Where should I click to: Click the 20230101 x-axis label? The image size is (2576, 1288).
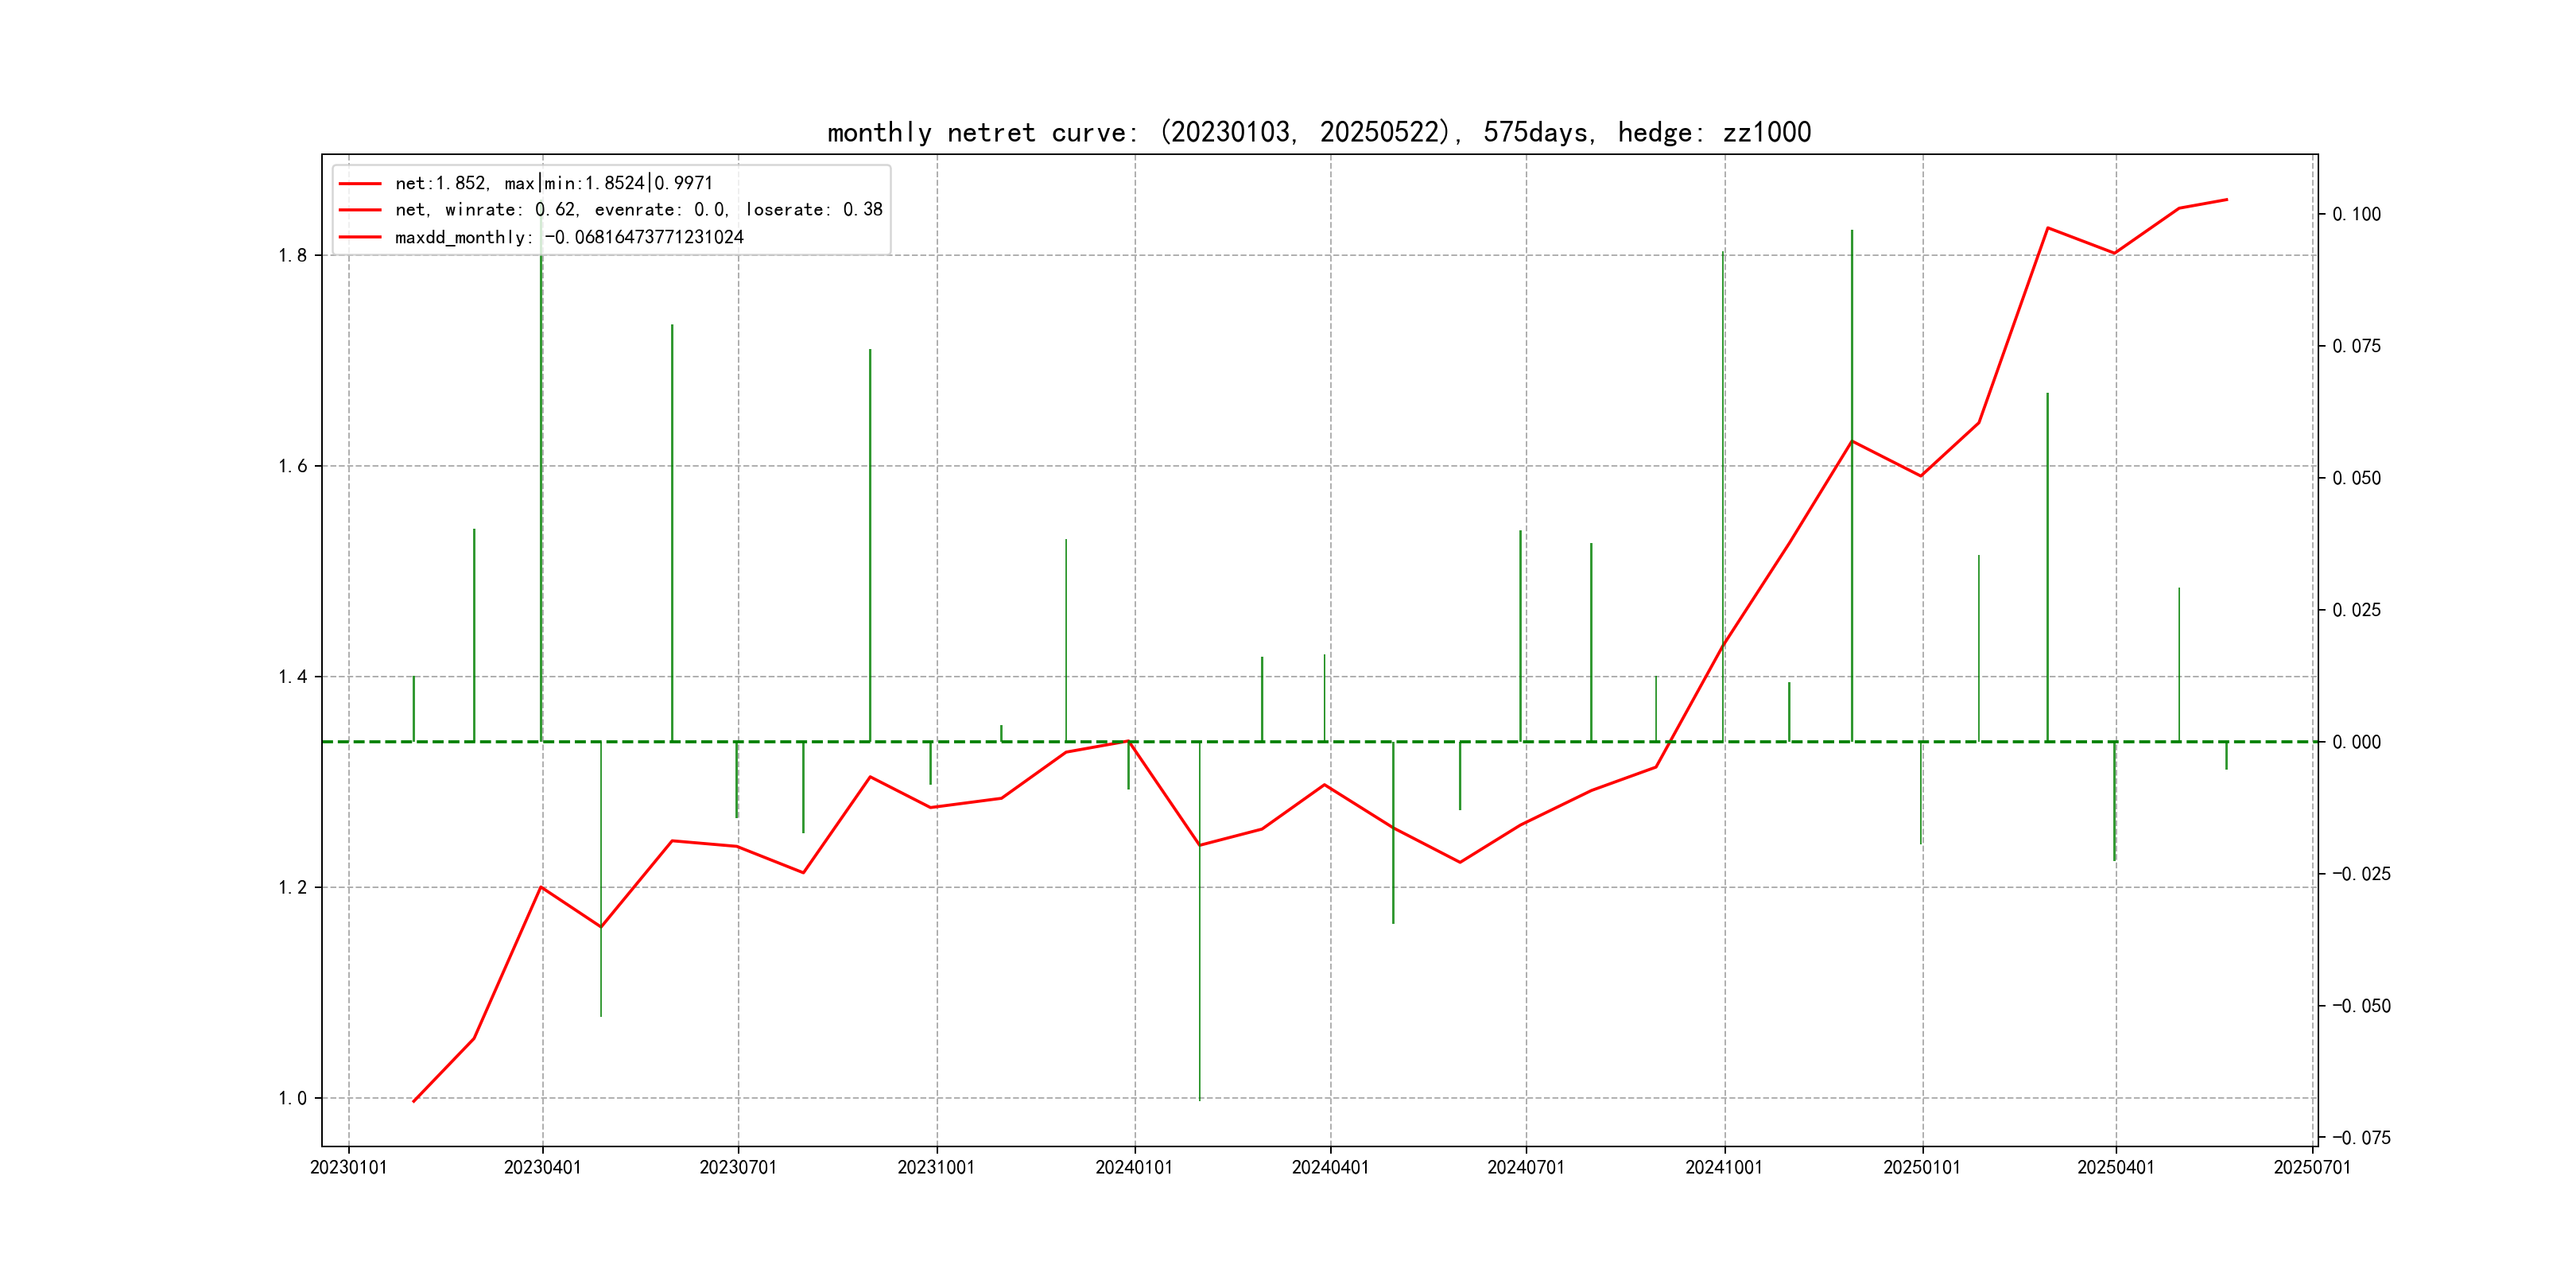[x=348, y=1167]
